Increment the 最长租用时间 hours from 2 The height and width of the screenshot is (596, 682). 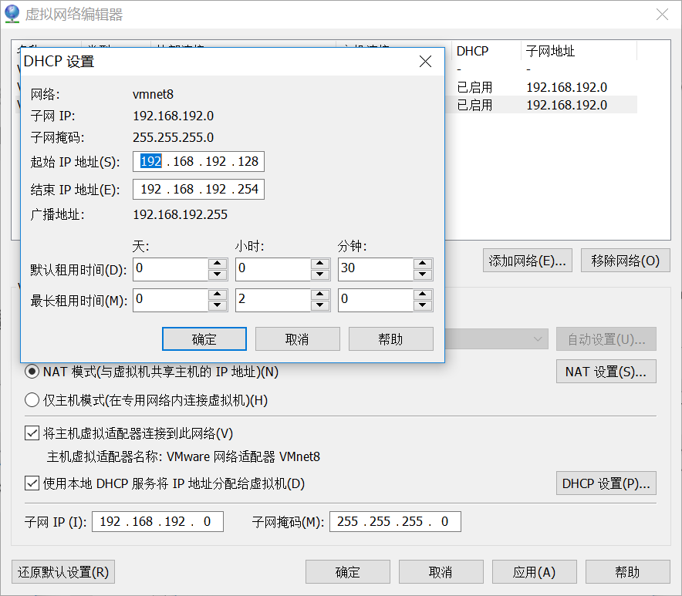[319, 295]
